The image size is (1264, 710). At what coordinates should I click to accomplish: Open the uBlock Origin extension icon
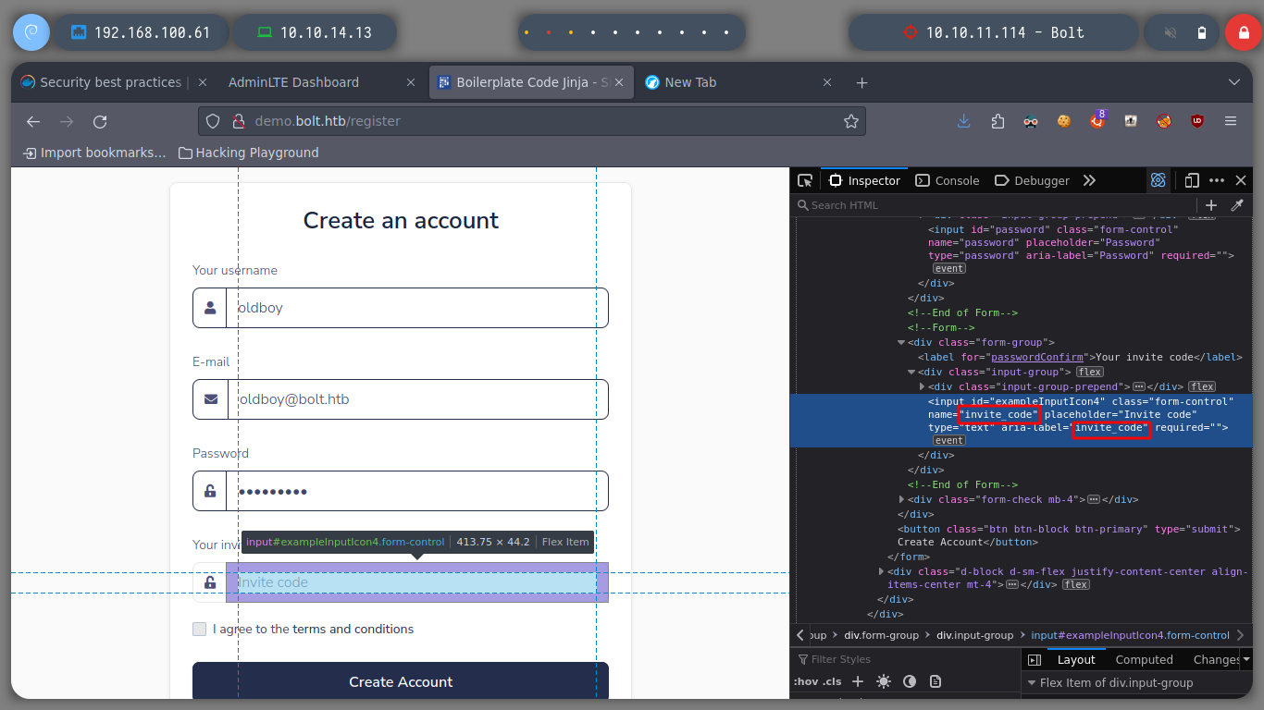1197,121
